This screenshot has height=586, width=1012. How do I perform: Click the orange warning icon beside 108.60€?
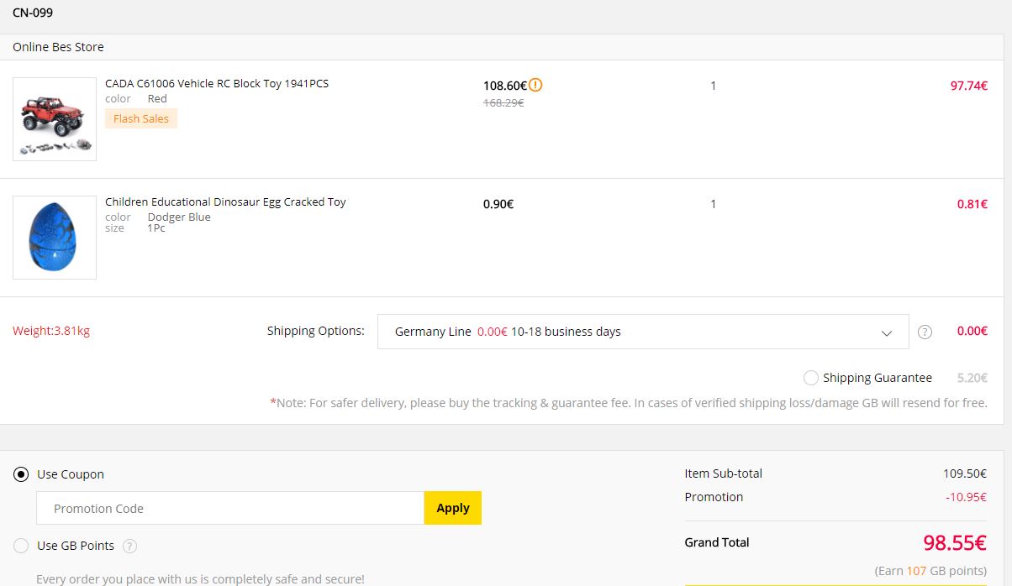(535, 85)
